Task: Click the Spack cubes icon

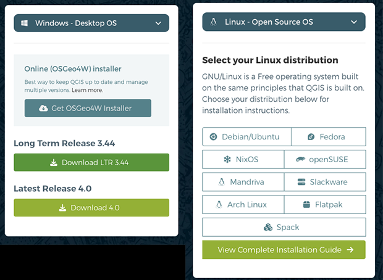Action: (267, 227)
